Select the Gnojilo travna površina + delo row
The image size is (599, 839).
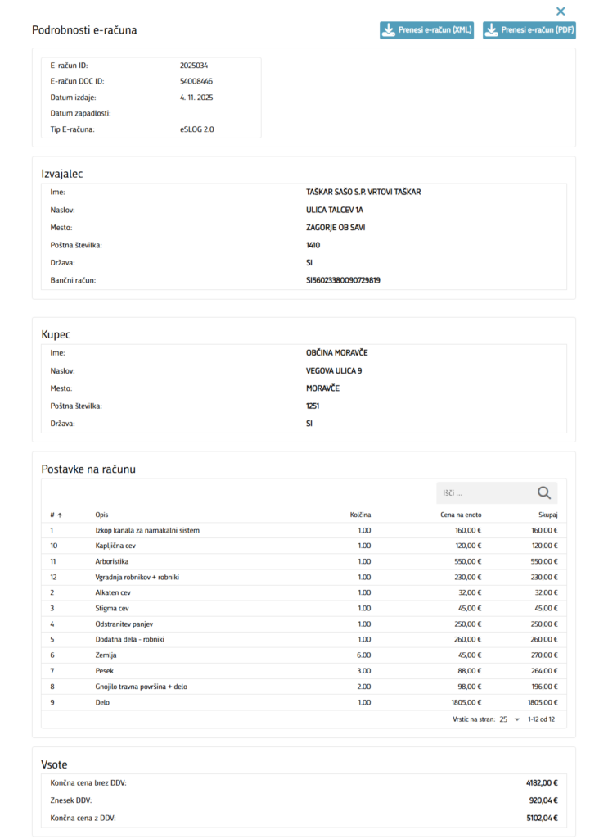141,687
